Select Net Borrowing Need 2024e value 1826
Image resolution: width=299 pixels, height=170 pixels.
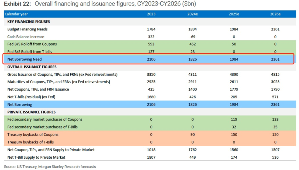(x=192, y=59)
